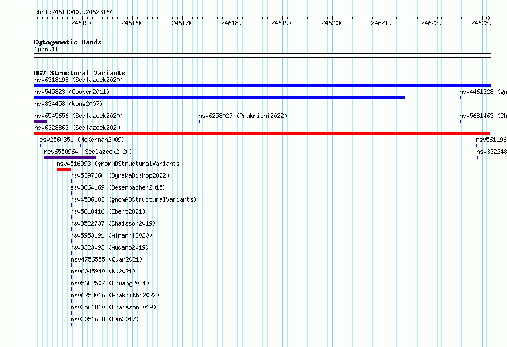The width and height of the screenshot is (507, 347).
Task: Select the thick red bar for nsv6328863
Action: 262,133
